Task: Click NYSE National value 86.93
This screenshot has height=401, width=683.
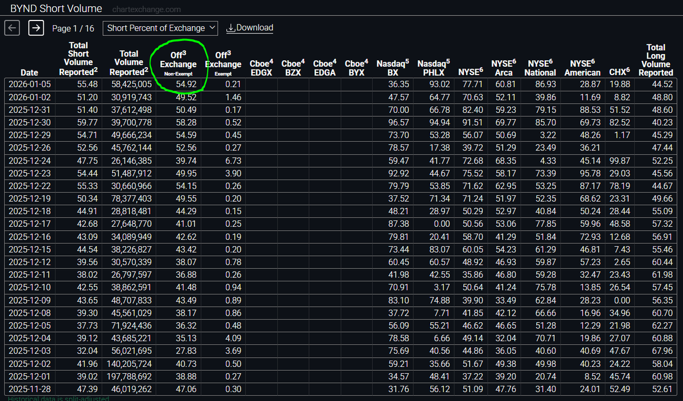Action: click(545, 84)
